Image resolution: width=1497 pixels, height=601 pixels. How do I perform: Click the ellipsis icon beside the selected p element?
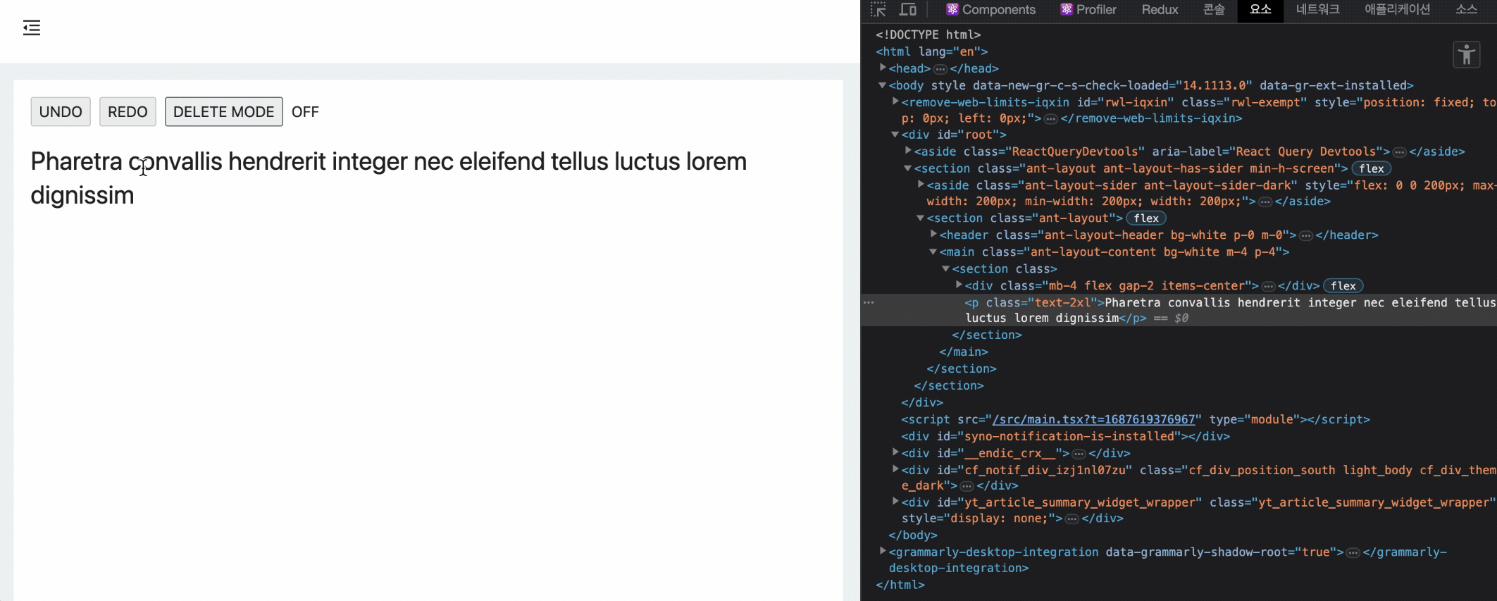coord(869,302)
